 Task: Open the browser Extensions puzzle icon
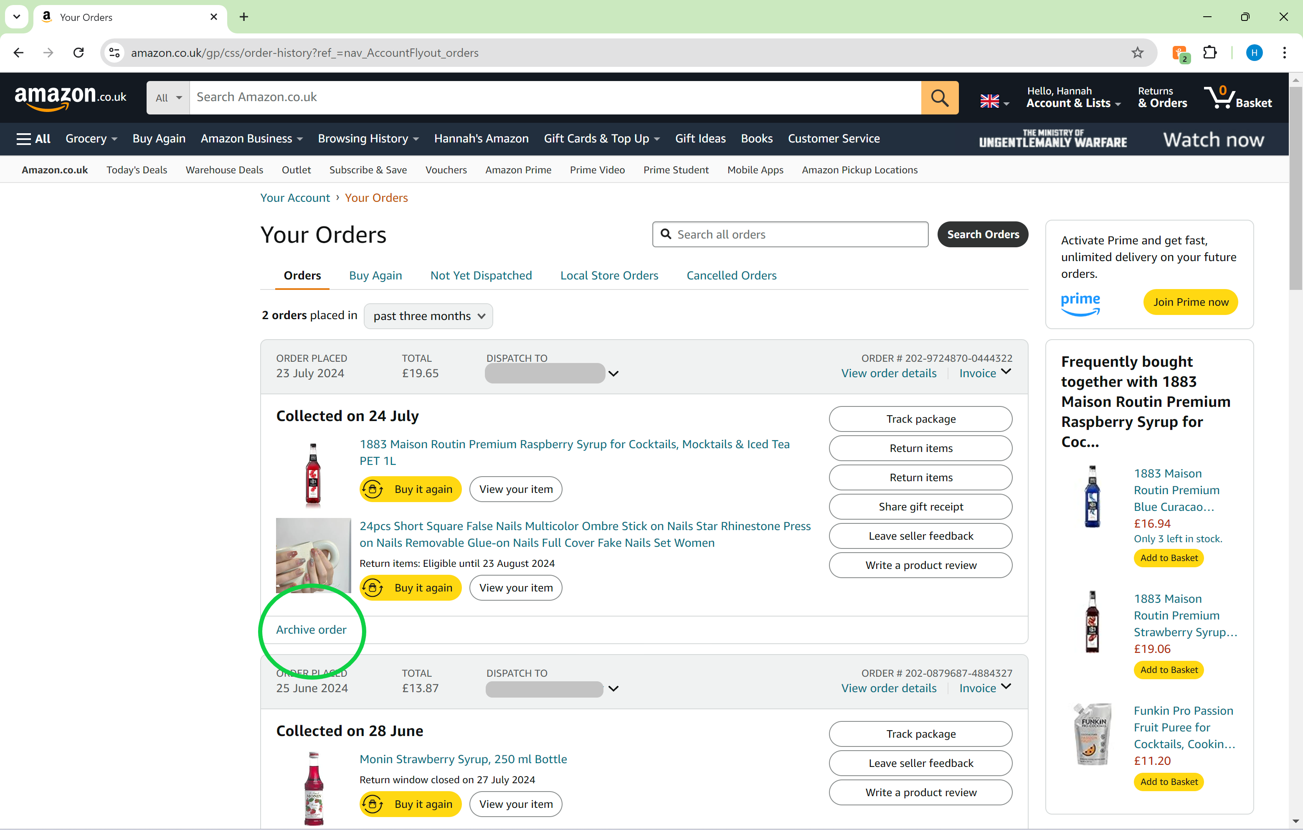click(1210, 53)
